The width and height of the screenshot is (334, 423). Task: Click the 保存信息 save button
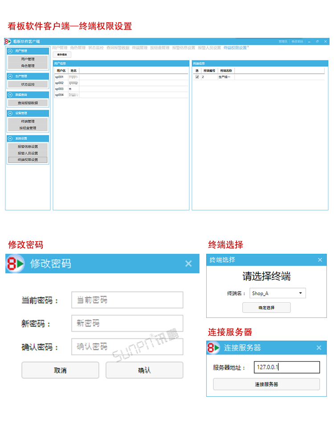click(62, 54)
